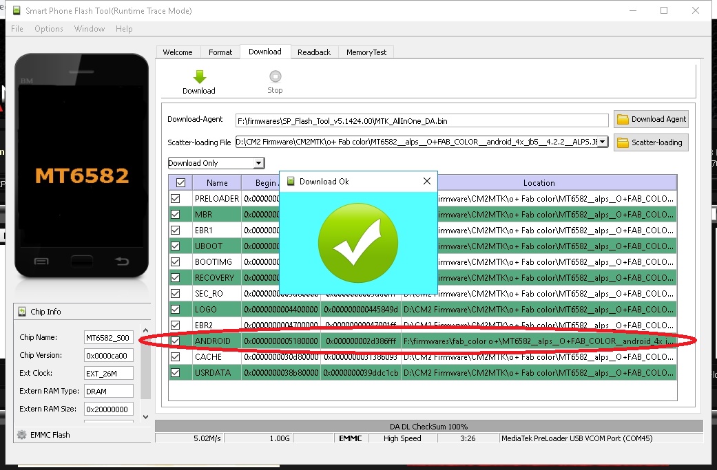Screen dimensions: 717x470
Task: Select the LOGO row name cell
Action: click(217, 309)
